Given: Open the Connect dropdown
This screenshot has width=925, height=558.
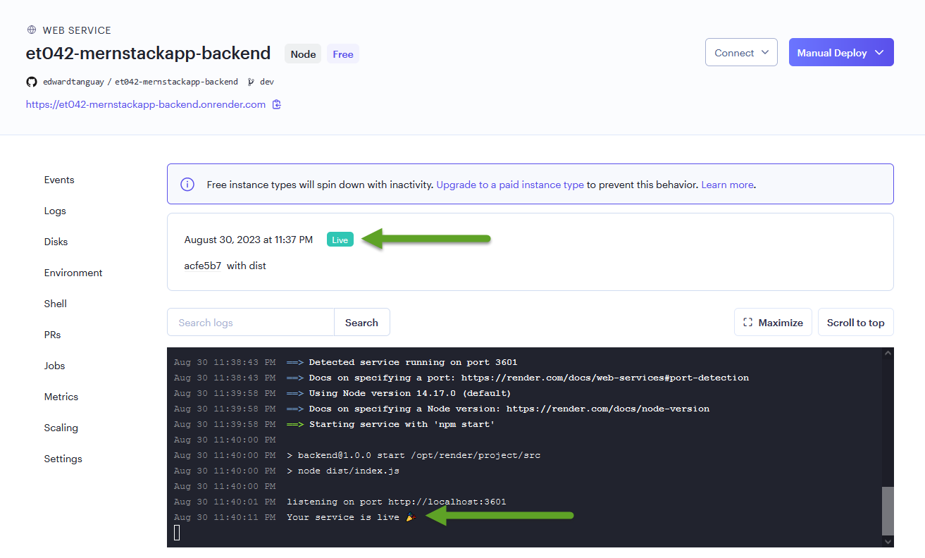Looking at the screenshot, I should (741, 52).
